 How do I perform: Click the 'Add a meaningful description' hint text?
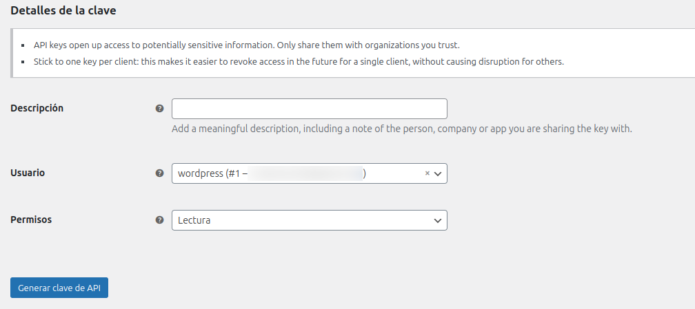401,129
